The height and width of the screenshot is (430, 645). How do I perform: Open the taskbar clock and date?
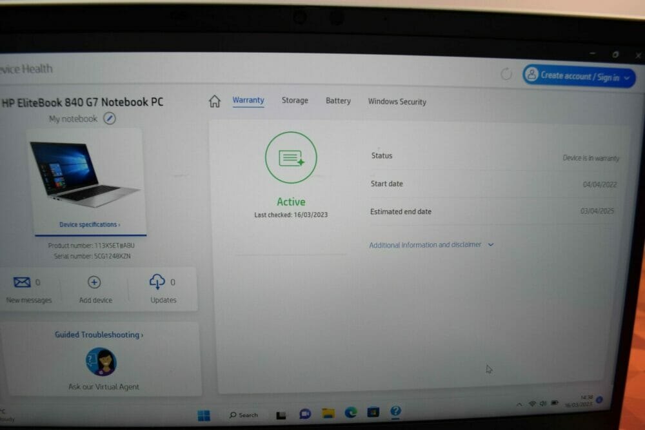[579, 401]
